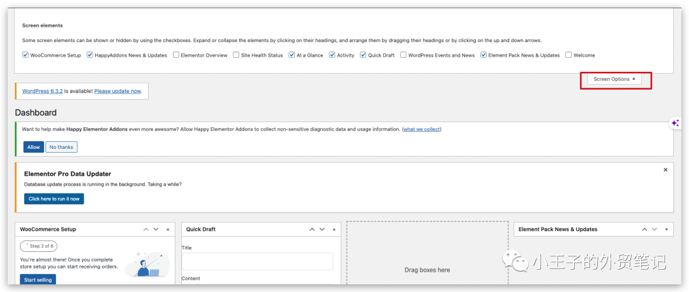
Task: Click the Element Pack News & Updates heading
Action: [x=558, y=229]
